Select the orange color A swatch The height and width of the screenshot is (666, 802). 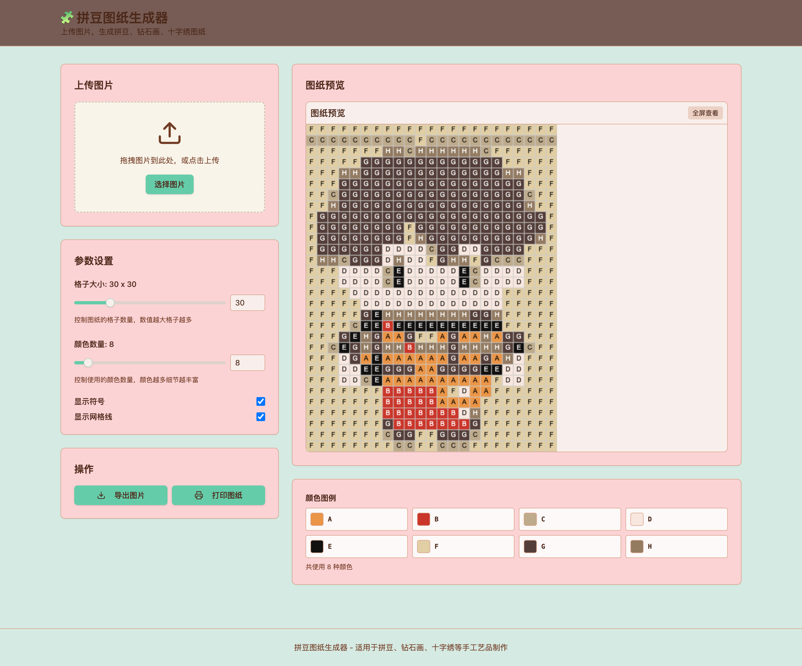pyautogui.click(x=317, y=519)
